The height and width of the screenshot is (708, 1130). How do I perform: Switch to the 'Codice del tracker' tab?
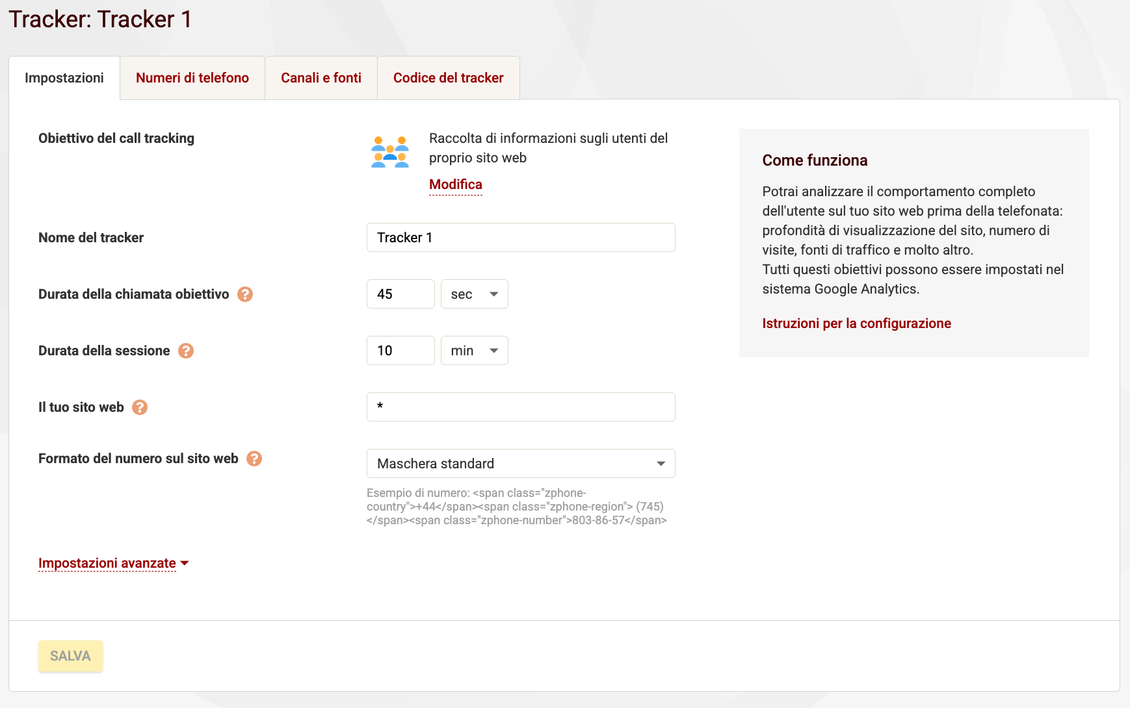[447, 77]
